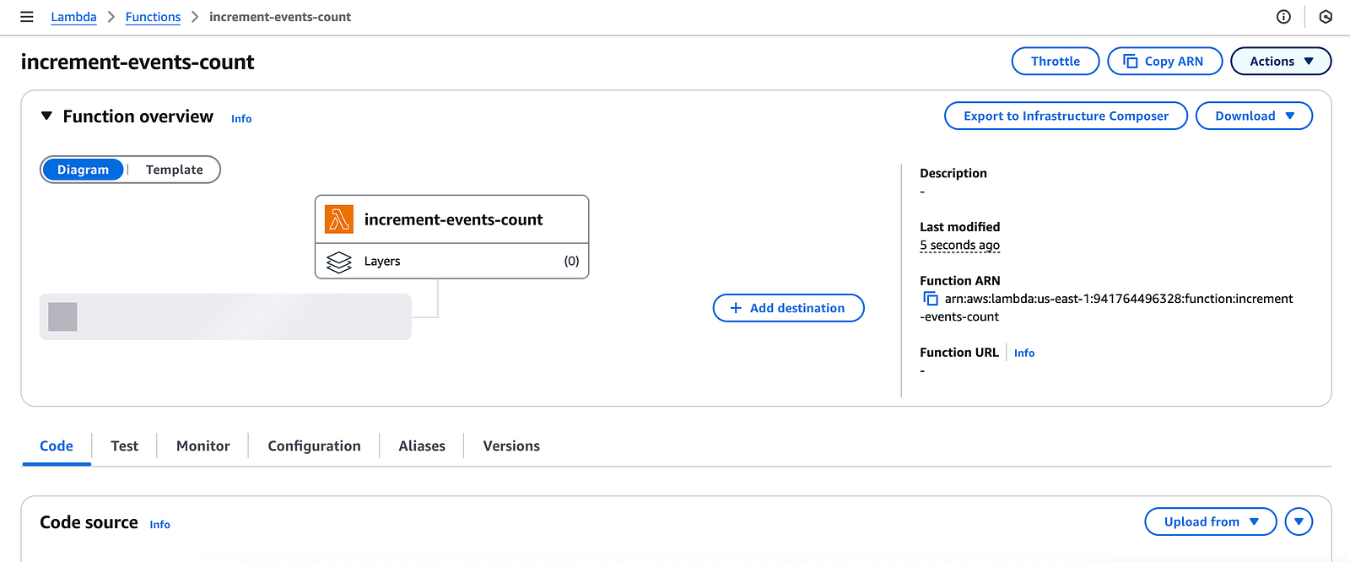Image resolution: width=1350 pixels, height=562 pixels.
Task: Go to Lambda breadcrumb link
Action: 73,17
